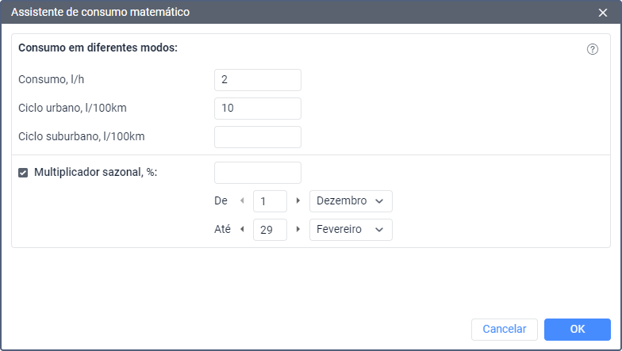Click the chevron next to Fevereiro

point(379,230)
